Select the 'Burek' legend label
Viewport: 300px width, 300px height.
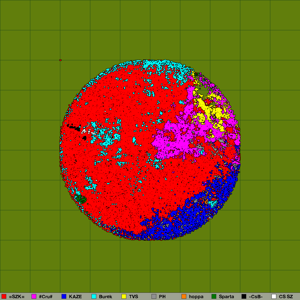pos(105,297)
